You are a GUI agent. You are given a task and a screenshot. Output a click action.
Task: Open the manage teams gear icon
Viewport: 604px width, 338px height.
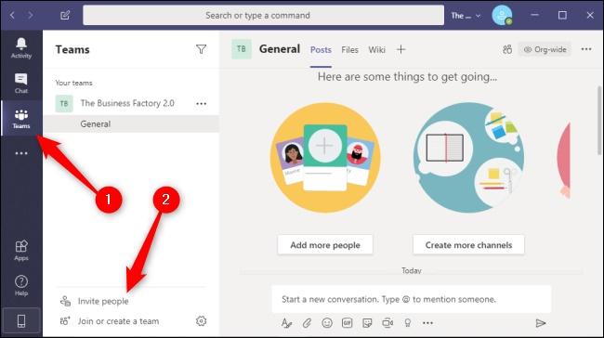point(201,320)
